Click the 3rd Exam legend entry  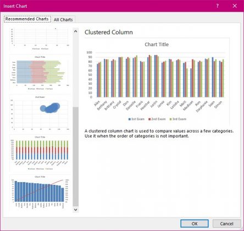tap(178, 119)
